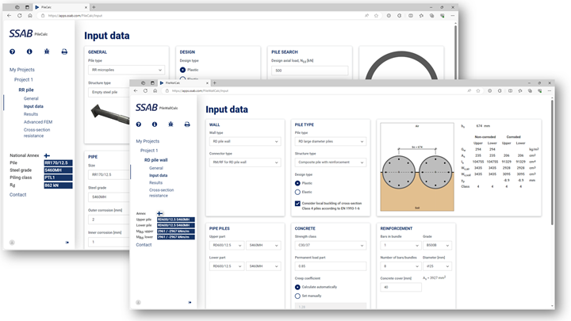Click reload icon in PileCalc browser window
Image resolution: width=571 pixels, height=321 pixels.
[19, 16]
